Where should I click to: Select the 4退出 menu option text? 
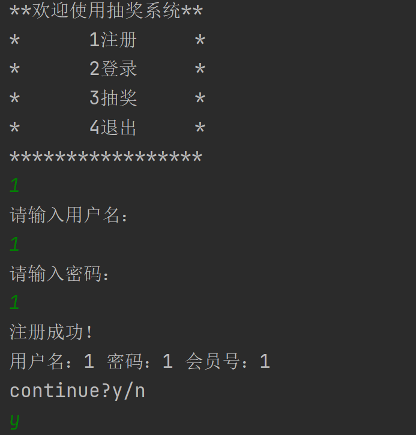(113, 128)
